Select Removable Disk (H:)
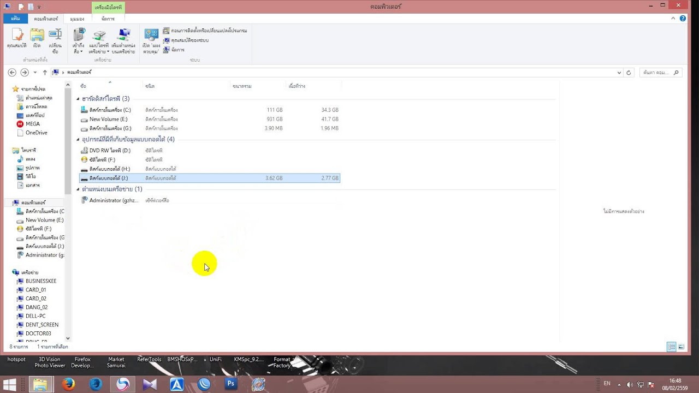The width and height of the screenshot is (699, 393). point(210,169)
